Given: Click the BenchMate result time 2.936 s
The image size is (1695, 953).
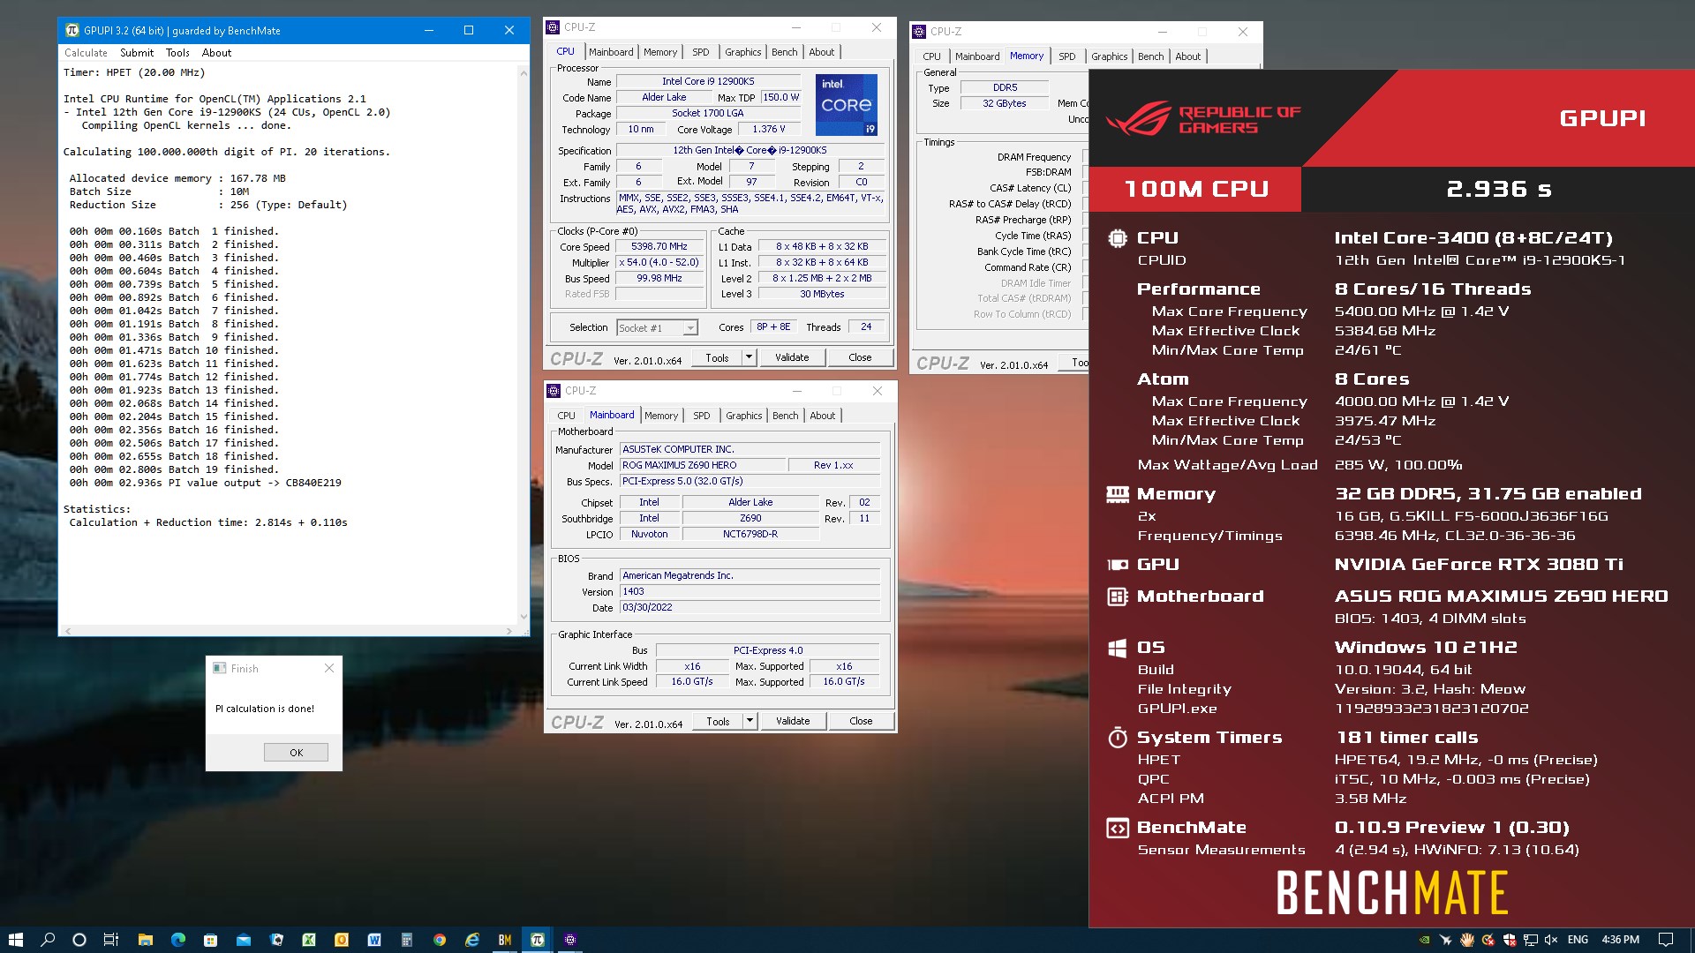Looking at the screenshot, I should pyautogui.click(x=1498, y=189).
